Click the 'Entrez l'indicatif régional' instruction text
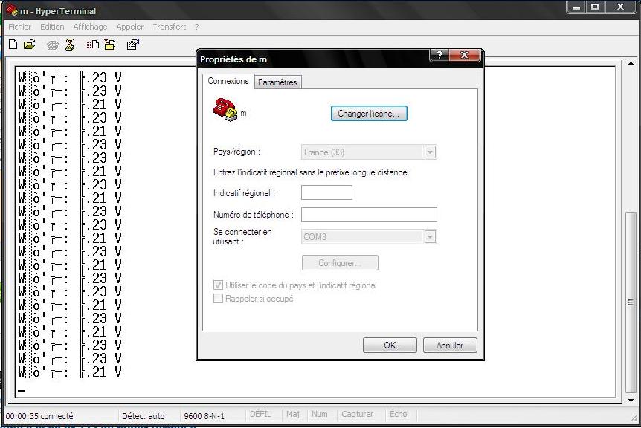The image size is (641, 428). (x=311, y=172)
